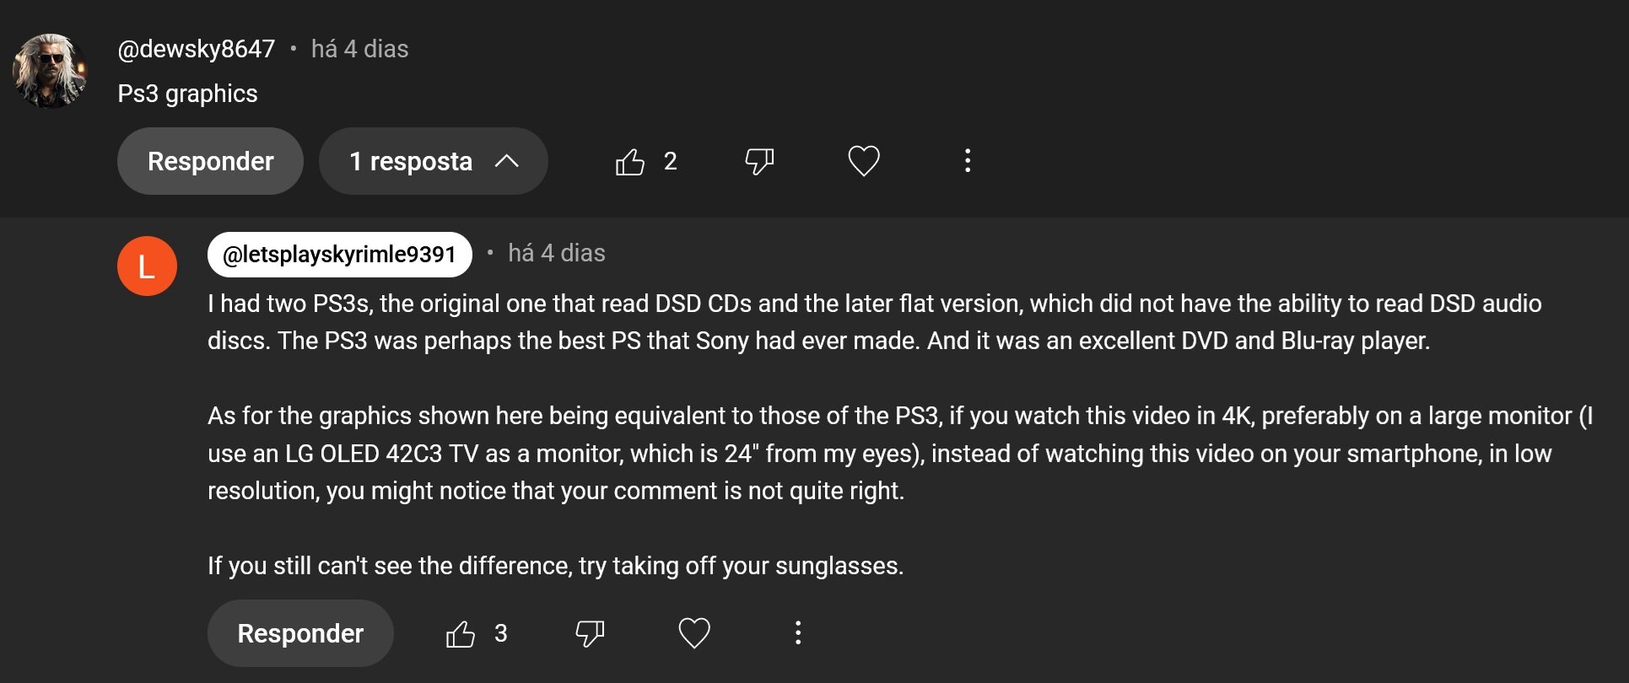The width and height of the screenshot is (1629, 683).
Task: Heart the letsplayskyrimle9391 reply
Action: point(694,633)
